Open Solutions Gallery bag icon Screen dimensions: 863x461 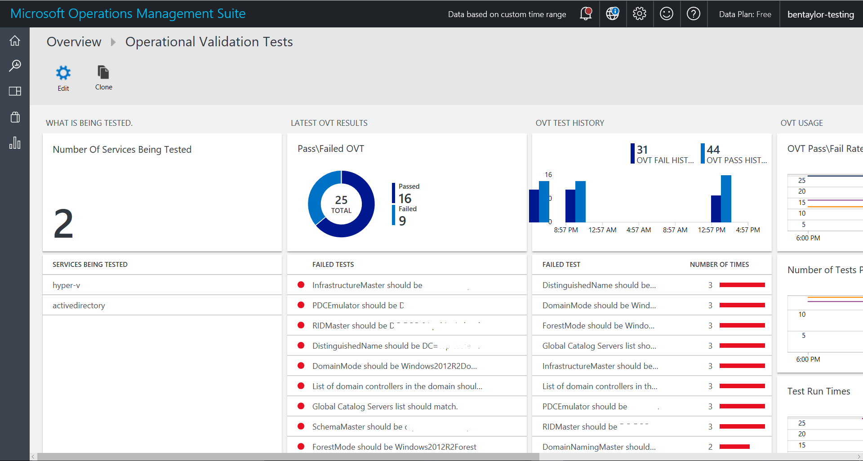15,117
